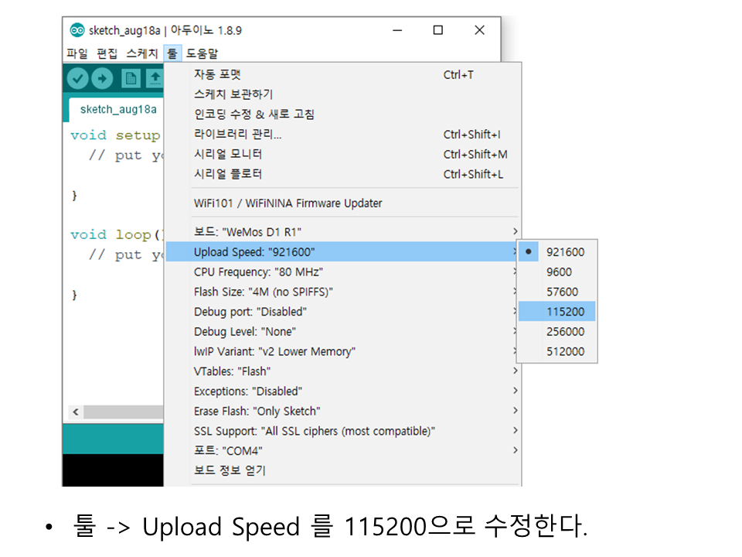Click the editor horizontal scrollbar left arrow
This screenshot has width=742, height=557.
pyautogui.click(x=76, y=412)
